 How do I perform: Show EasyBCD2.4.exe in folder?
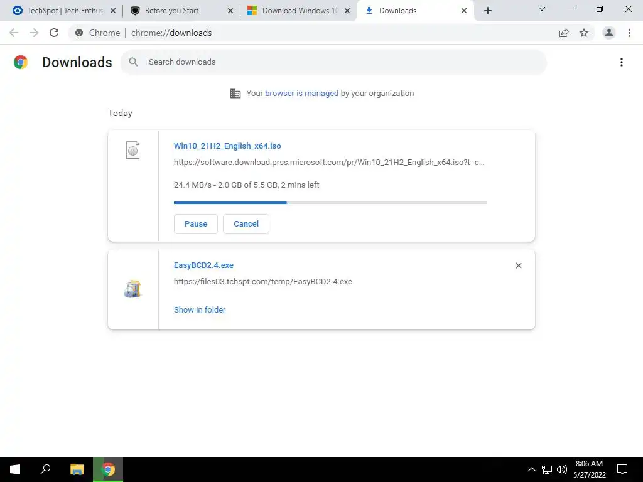(x=200, y=310)
